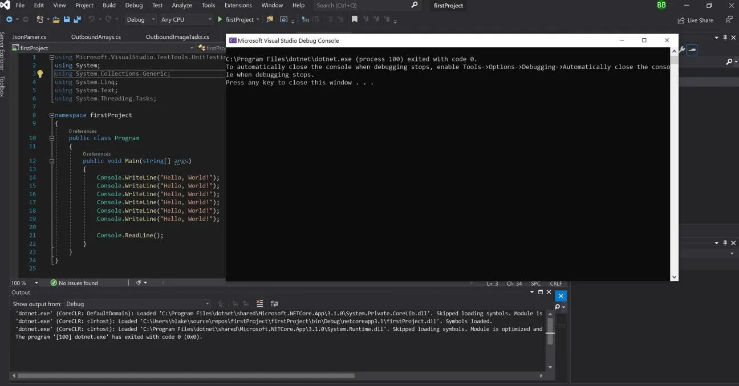Click the Clear All icon in Output
This screenshot has width=739, height=386.
pos(260,304)
